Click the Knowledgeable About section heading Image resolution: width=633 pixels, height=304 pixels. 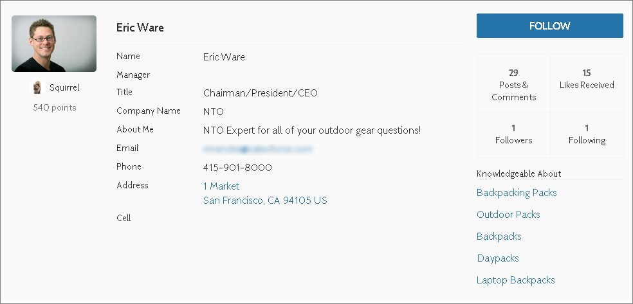tap(518, 174)
